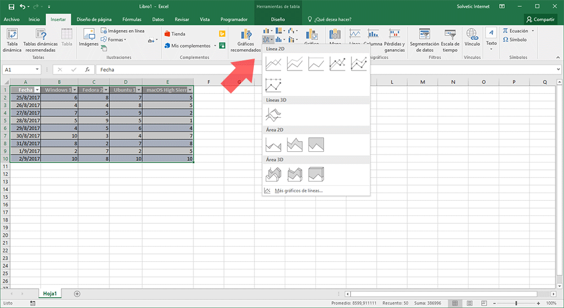The width and height of the screenshot is (564, 308).
Task: Choose the line with markers chart
Action: 337,64
